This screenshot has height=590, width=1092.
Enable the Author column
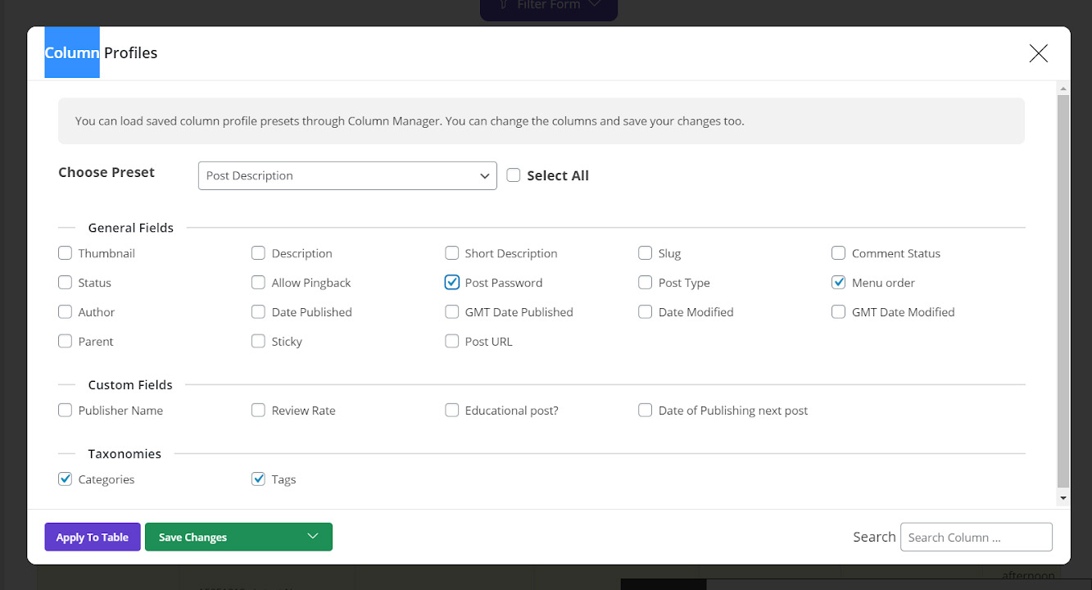click(65, 311)
